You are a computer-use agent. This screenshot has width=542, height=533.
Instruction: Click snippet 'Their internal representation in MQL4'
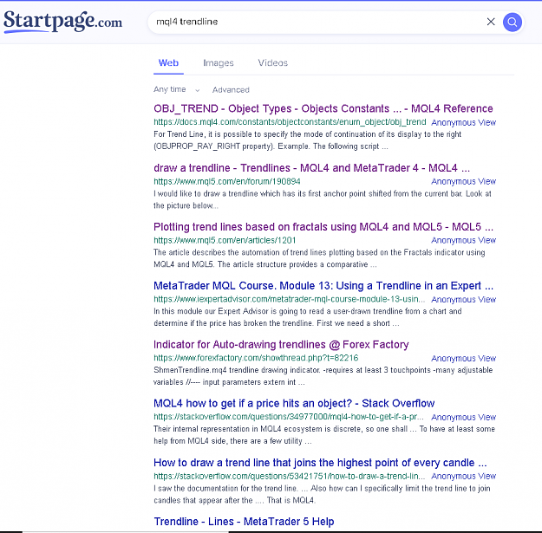click(324, 434)
